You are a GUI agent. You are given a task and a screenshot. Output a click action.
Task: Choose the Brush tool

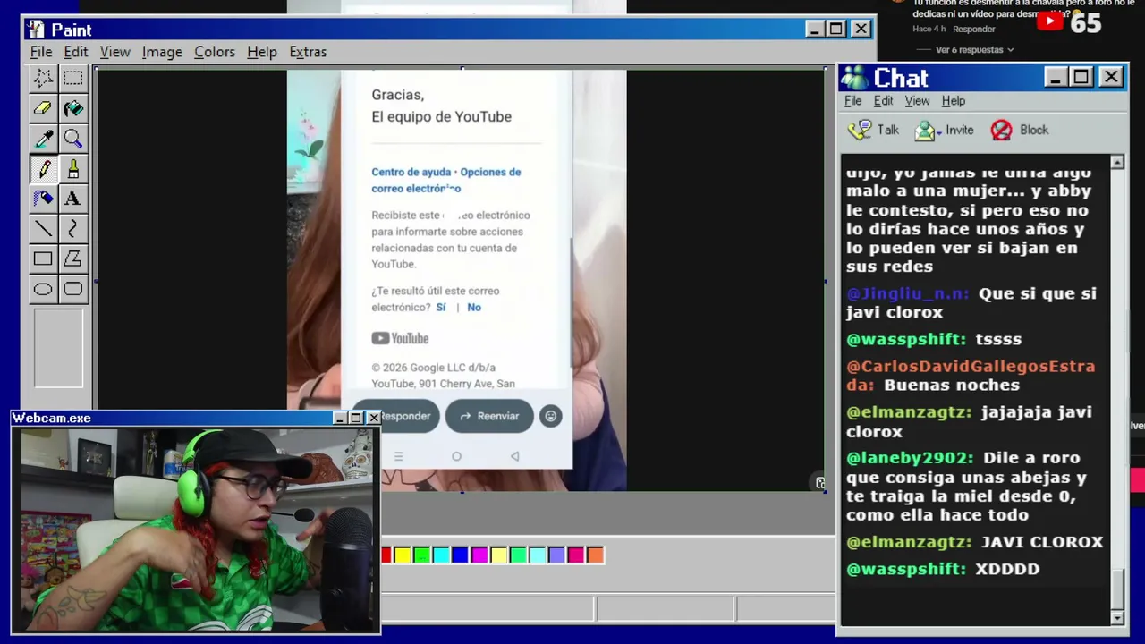[x=73, y=169]
